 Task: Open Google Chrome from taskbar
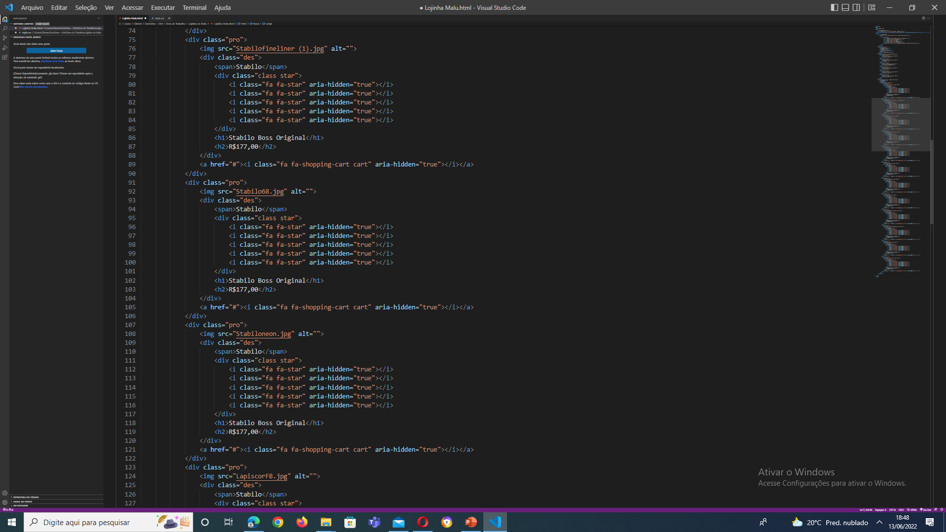[x=278, y=522]
